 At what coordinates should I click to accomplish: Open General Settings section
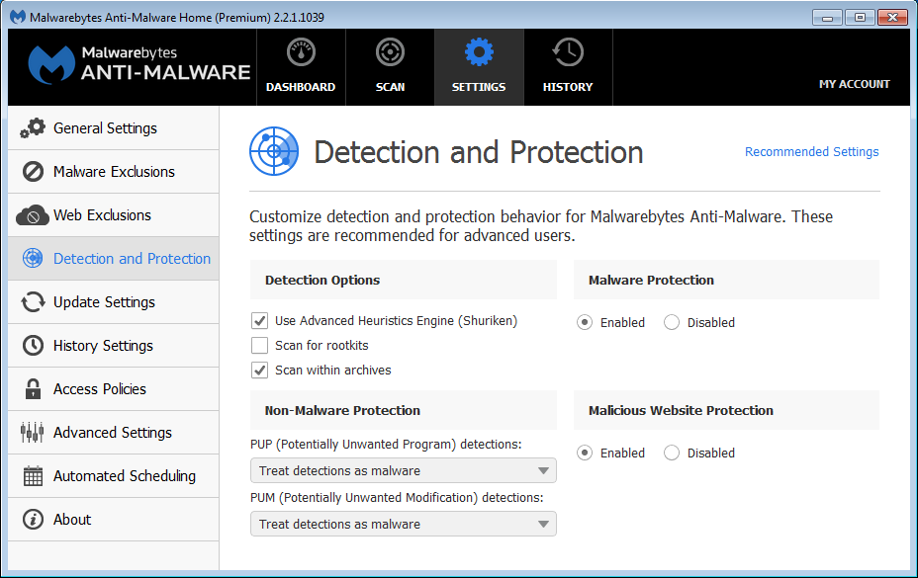point(114,128)
